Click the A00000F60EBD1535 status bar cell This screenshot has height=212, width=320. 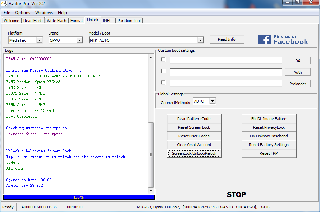tap(39, 207)
